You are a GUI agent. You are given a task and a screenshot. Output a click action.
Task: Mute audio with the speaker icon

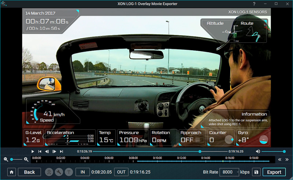(x=258, y=151)
